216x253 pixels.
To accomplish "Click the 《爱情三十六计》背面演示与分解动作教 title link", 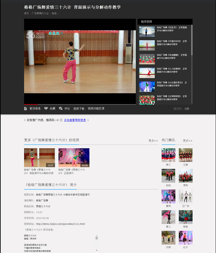I will pyautogui.click(x=39, y=171).
